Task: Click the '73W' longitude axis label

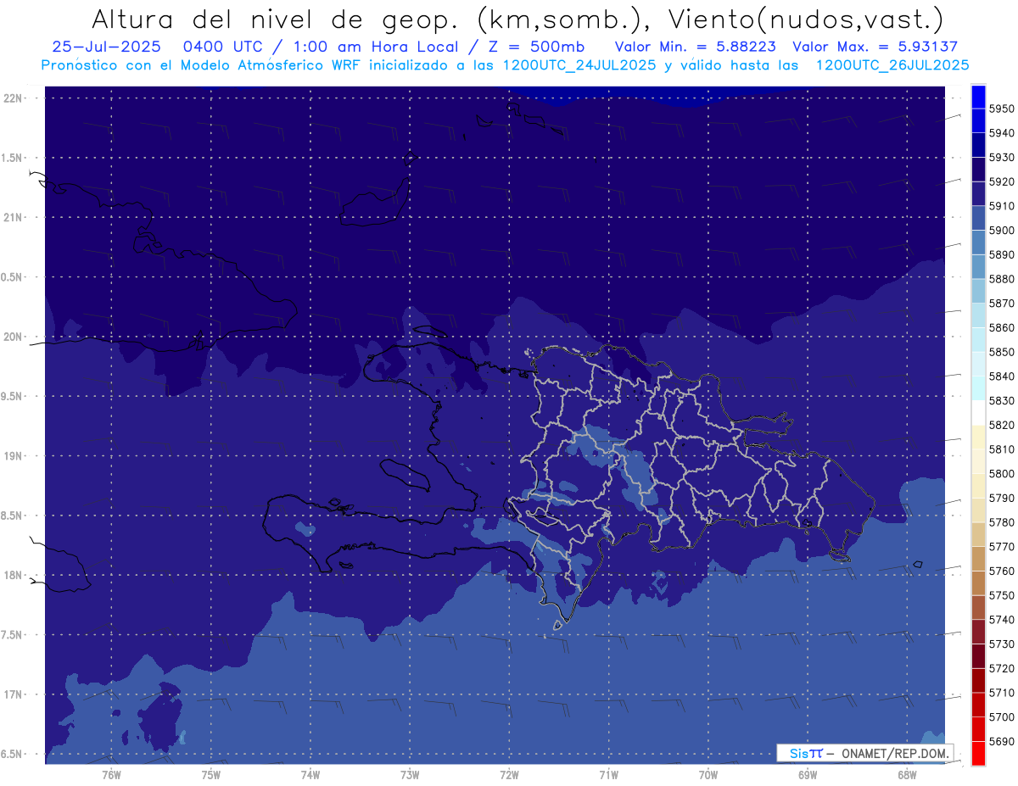Action: coord(410,774)
